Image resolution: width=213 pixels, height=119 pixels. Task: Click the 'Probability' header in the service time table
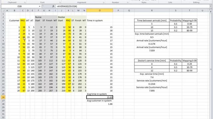pos(175,60)
